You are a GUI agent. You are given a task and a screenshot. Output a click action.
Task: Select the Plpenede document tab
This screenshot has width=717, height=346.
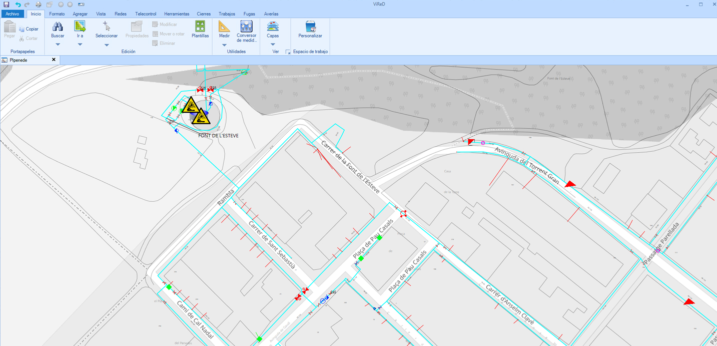point(23,60)
